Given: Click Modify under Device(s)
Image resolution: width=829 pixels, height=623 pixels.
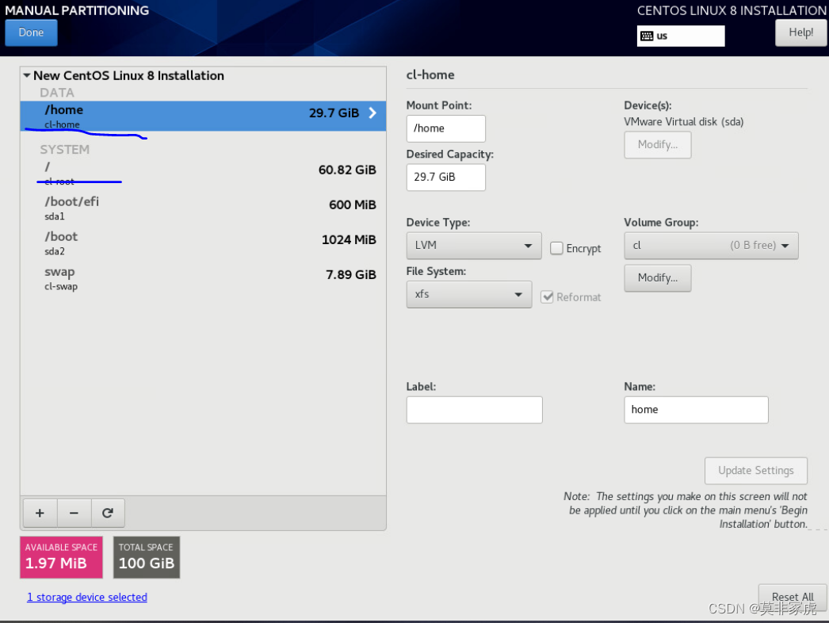Looking at the screenshot, I should (x=658, y=144).
